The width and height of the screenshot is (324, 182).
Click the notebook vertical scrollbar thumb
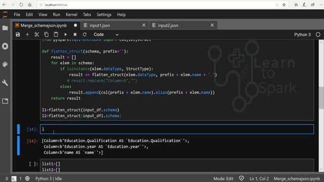tap(321, 98)
